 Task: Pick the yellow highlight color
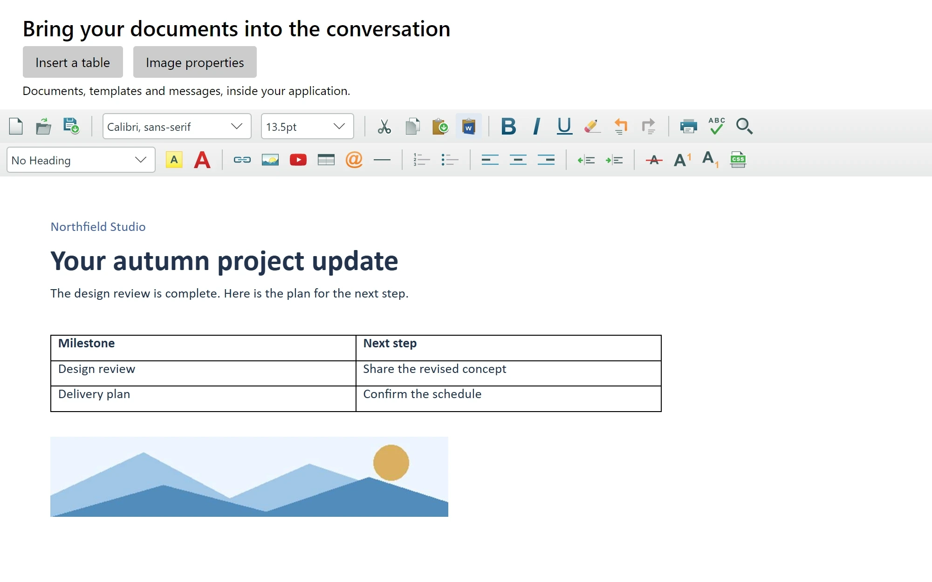click(x=174, y=160)
